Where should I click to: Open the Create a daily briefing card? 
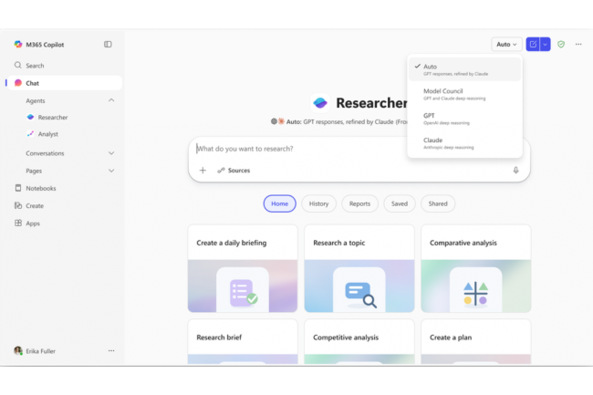point(243,268)
